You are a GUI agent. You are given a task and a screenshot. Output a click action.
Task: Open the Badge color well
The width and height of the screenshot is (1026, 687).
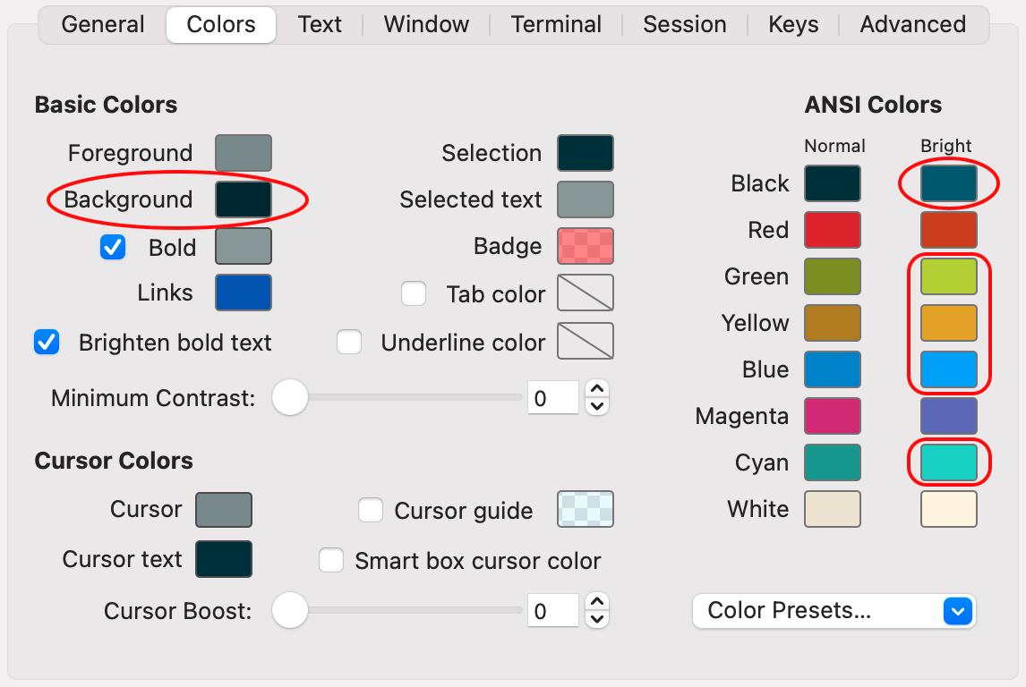586,246
